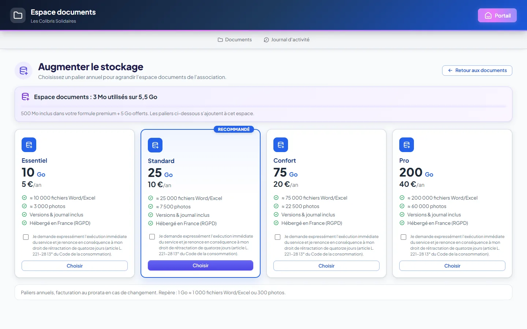The image size is (527, 329).
Task: Click check icon beside ≈ 3 000 photos
Action: (24, 206)
